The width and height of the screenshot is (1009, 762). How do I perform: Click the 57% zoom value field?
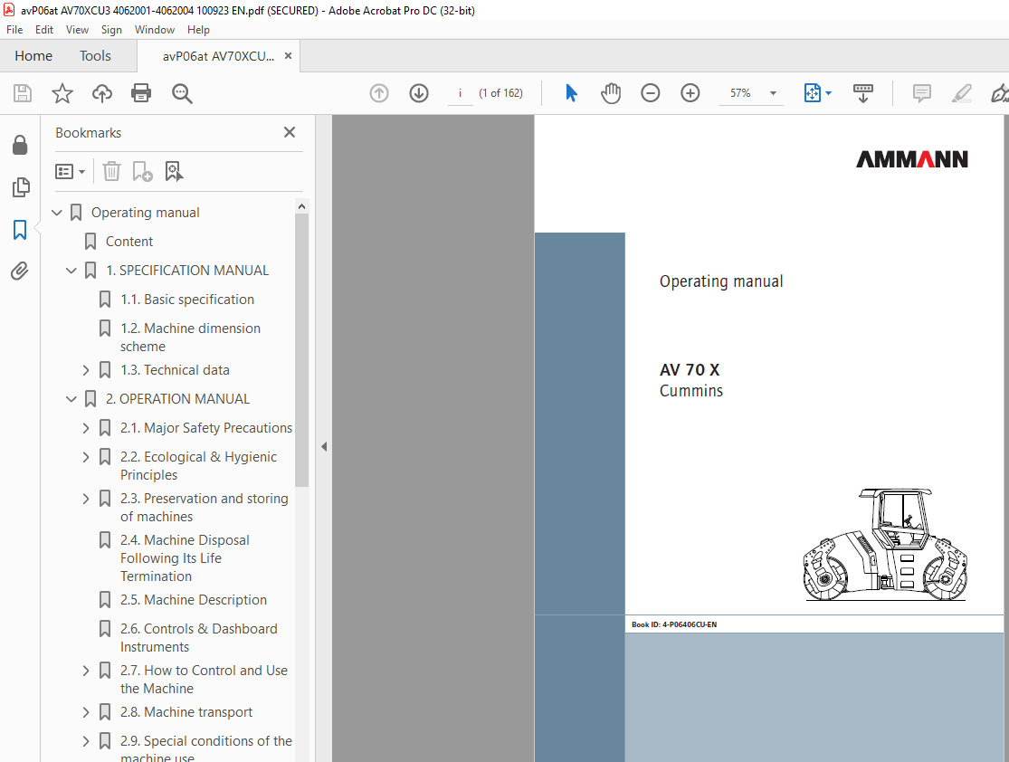pyautogui.click(x=740, y=93)
